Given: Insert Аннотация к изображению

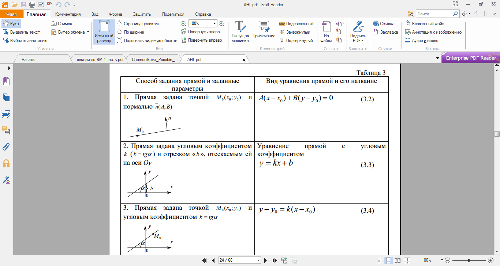Looking at the screenshot, I should pos(433,32).
